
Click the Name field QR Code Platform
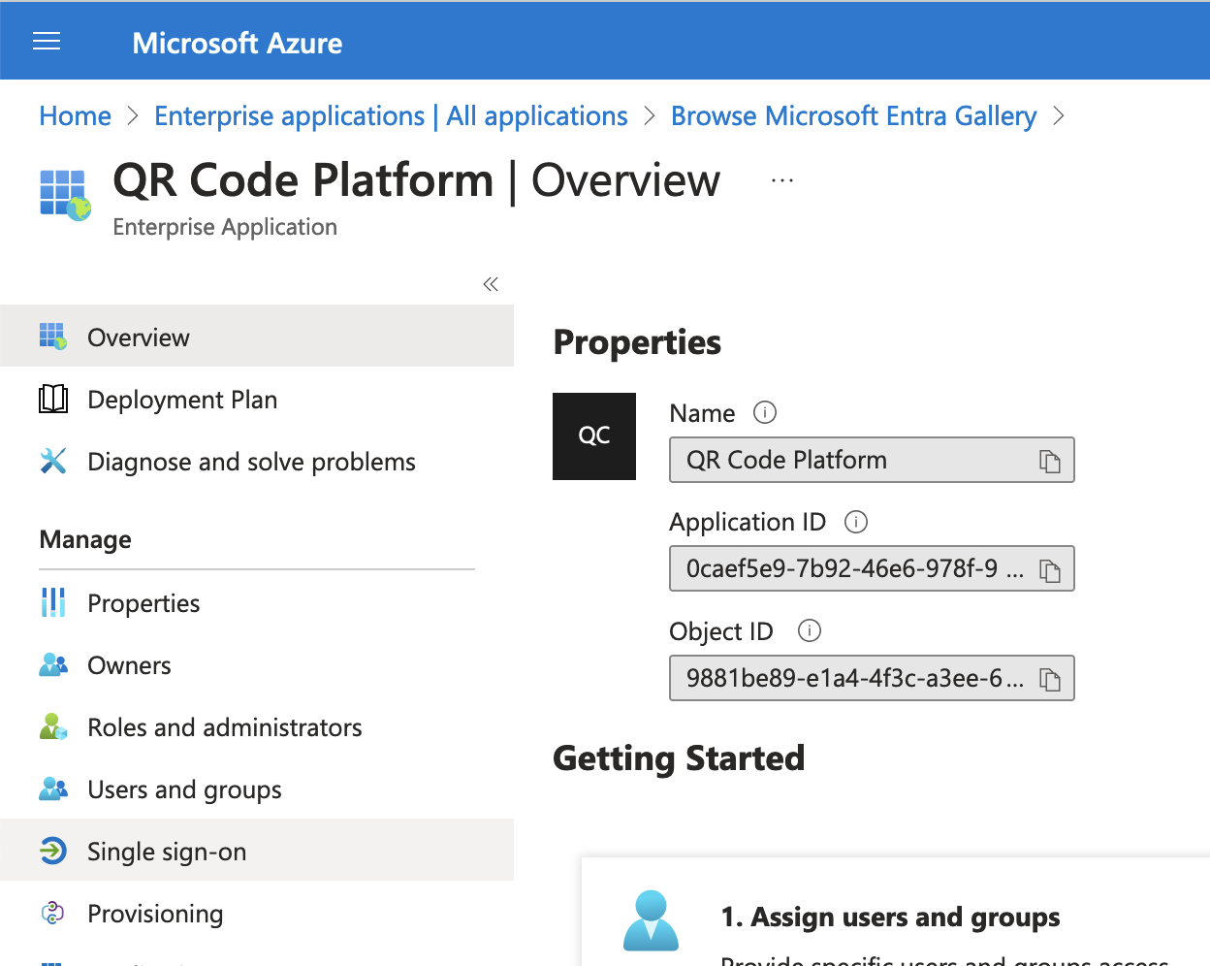coord(872,460)
